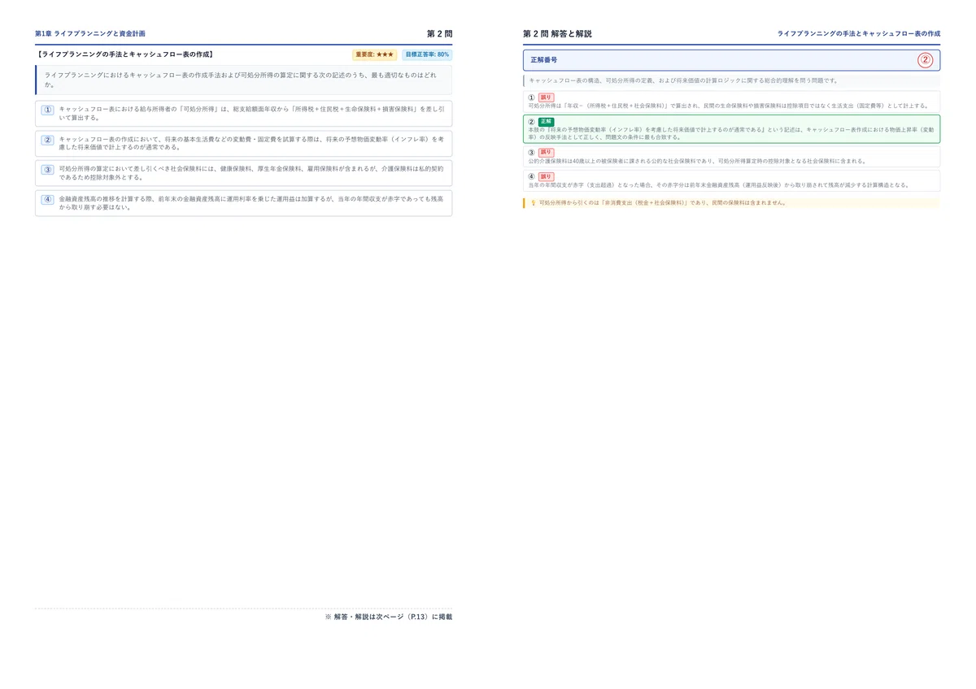Click the 目標正答率: 80% badge
This screenshot has width=976, height=689.
pyautogui.click(x=427, y=54)
